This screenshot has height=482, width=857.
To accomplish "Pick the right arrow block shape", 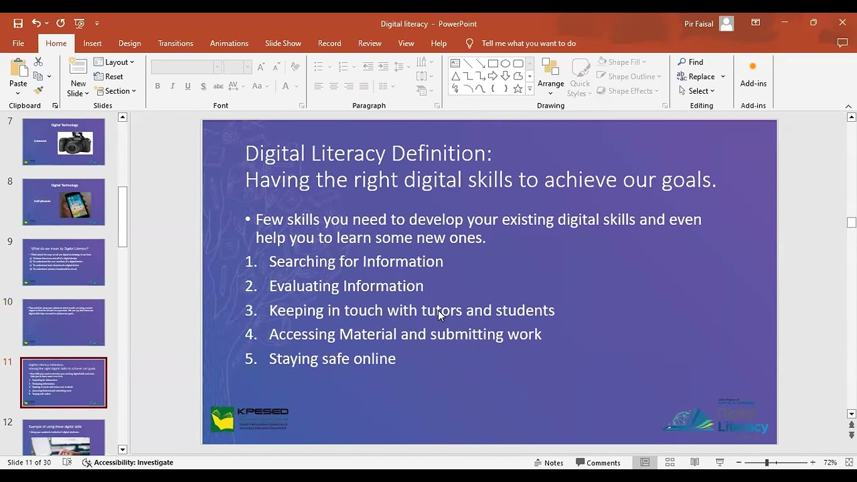I will pos(493,76).
